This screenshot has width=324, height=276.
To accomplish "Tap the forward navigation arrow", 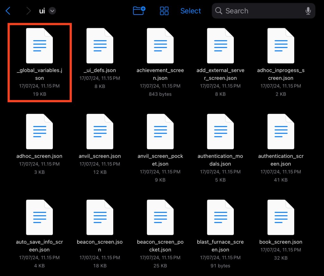I will (x=28, y=11).
